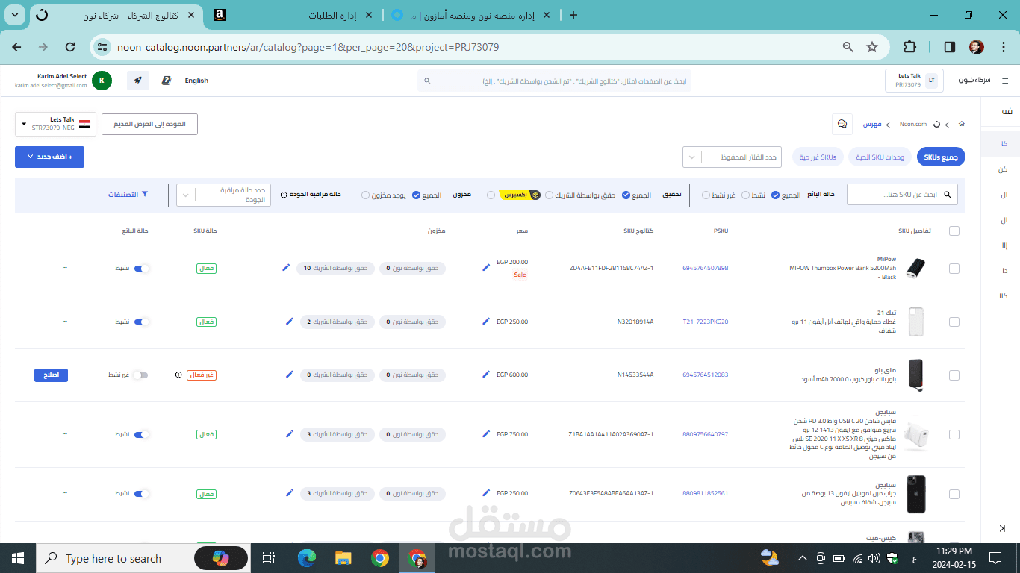
Task: Open the chat support icon near breadcrumb
Action: pyautogui.click(x=842, y=124)
